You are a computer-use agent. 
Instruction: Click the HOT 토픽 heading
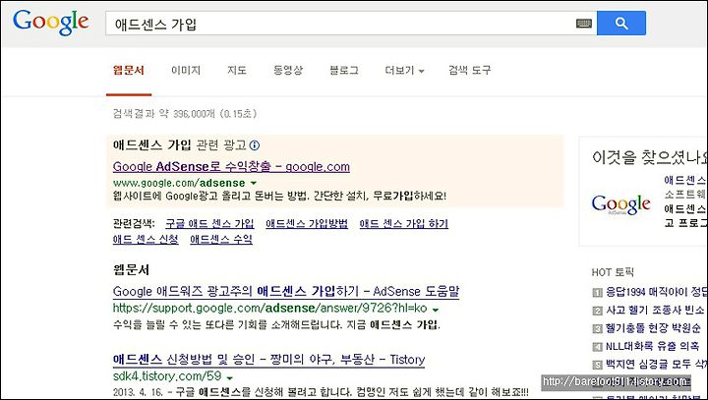coord(613,272)
